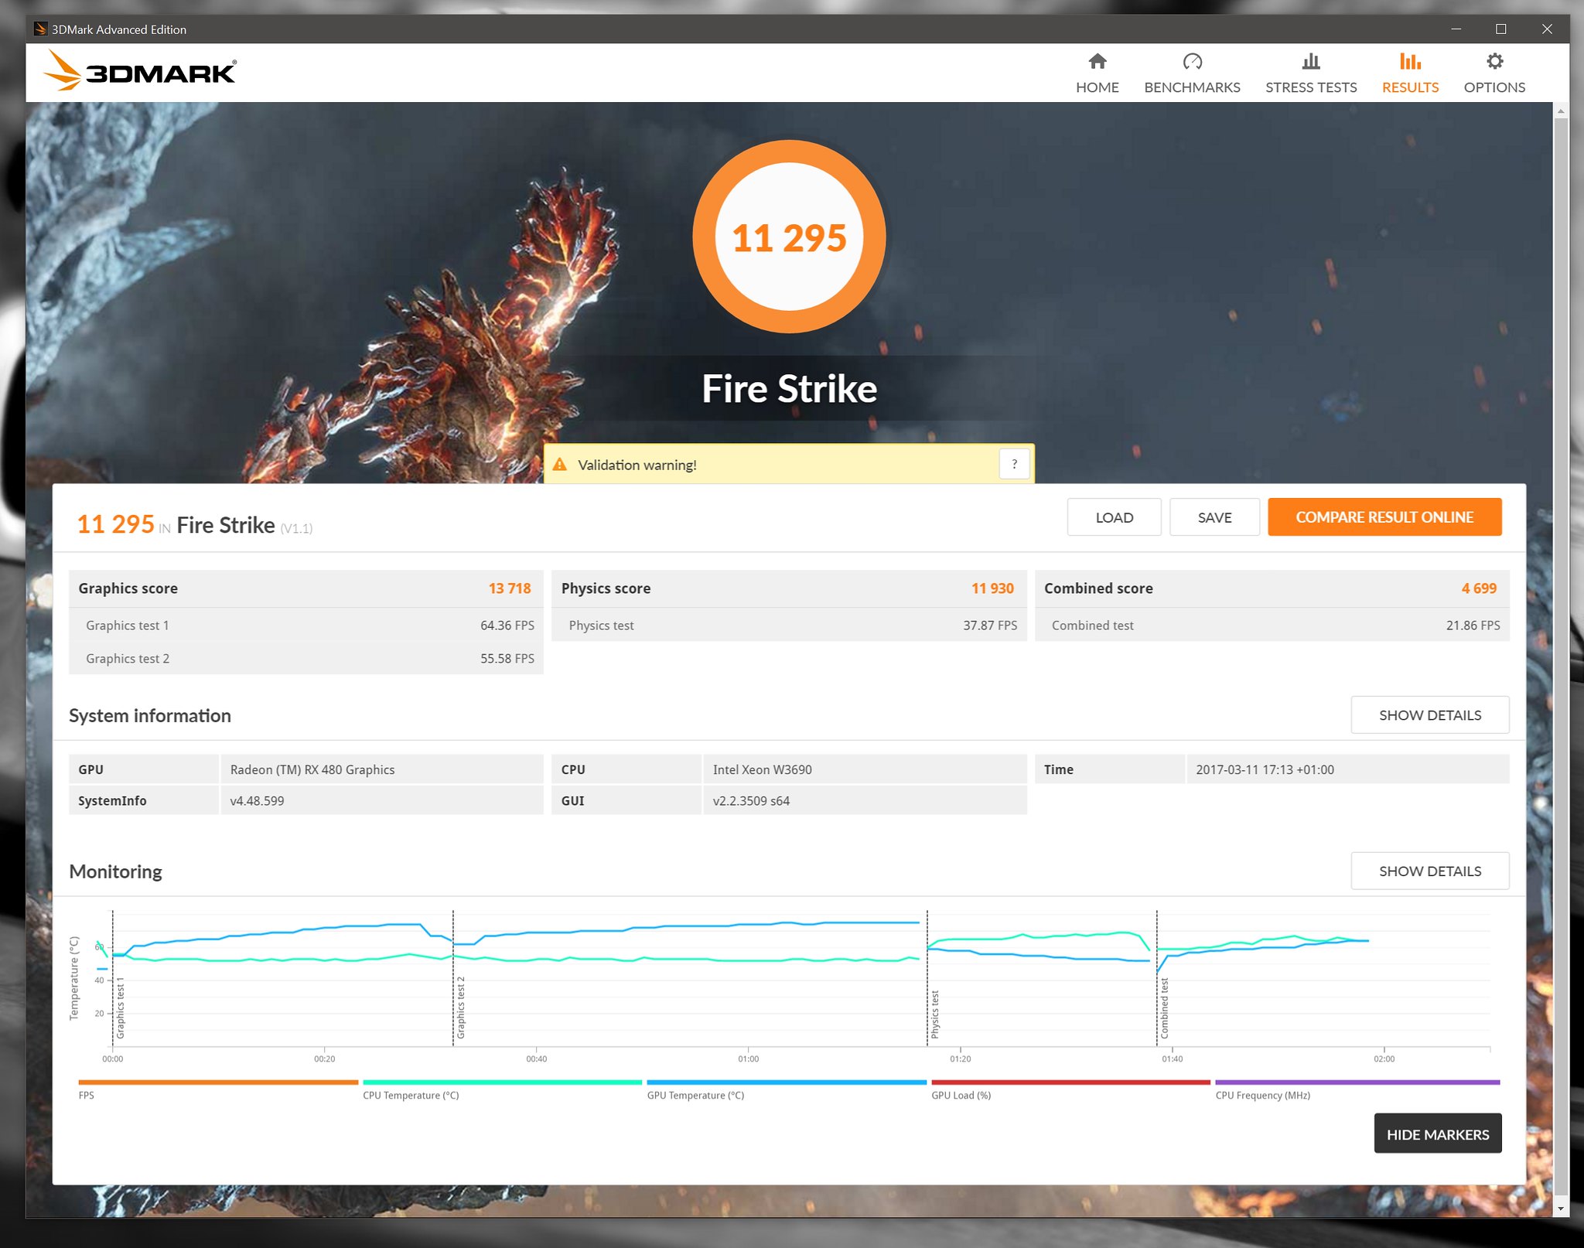
Task: Click the Monitoring heading
Action: (x=115, y=871)
